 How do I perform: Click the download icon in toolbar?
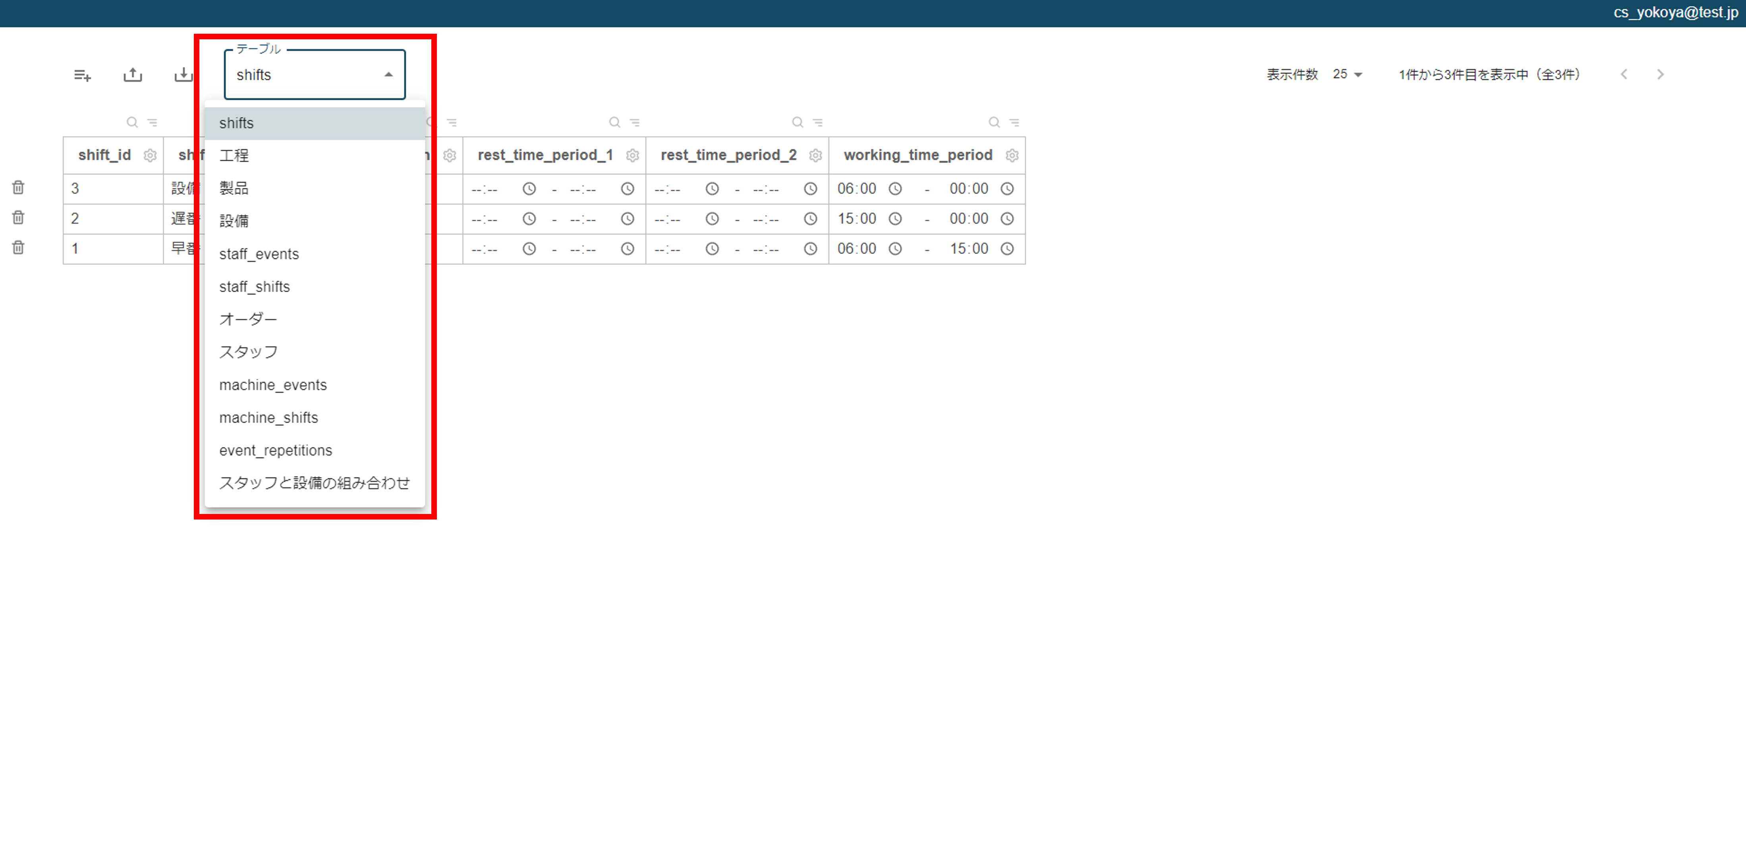pyautogui.click(x=183, y=75)
